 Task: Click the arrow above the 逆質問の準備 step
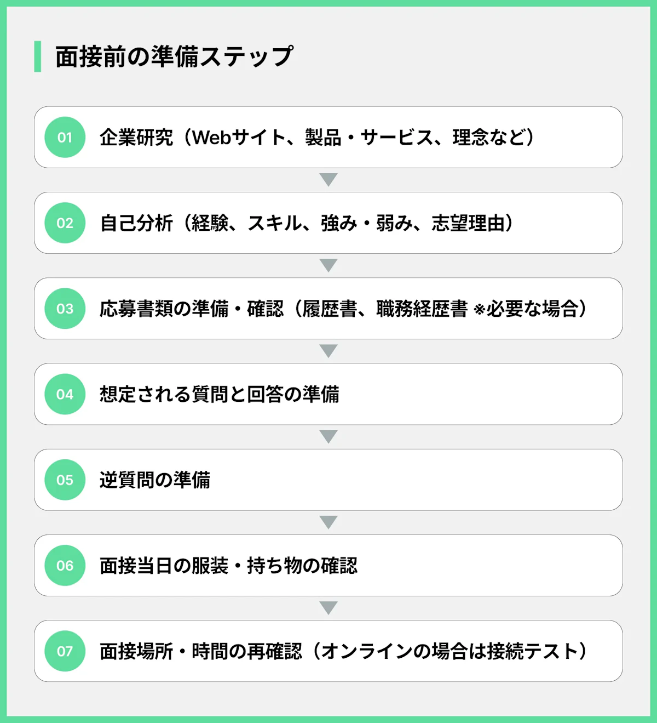(328, 436)
